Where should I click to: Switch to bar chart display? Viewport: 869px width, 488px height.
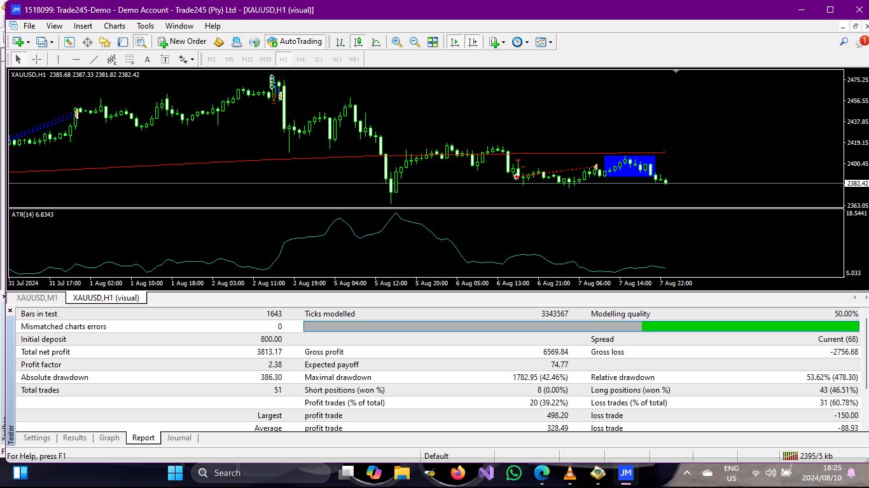(x=340, y=42)
